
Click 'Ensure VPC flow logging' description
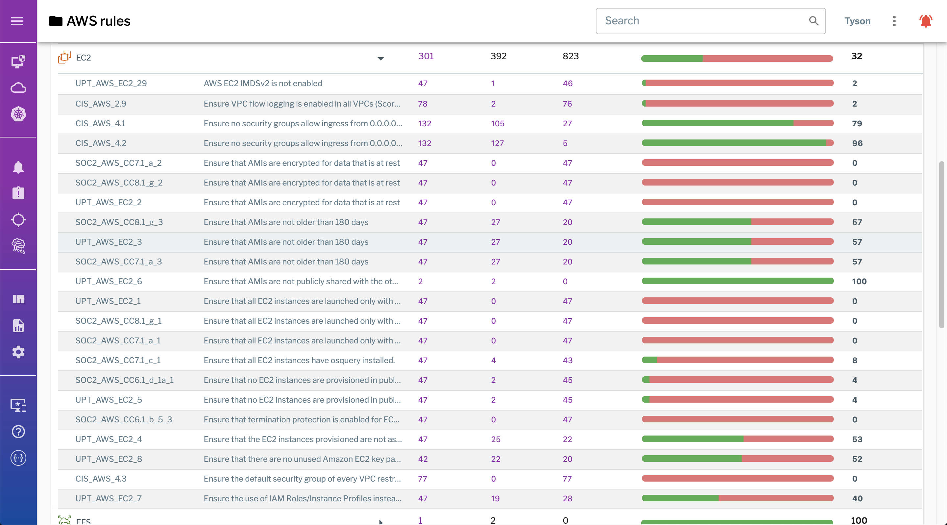pyautogui.click(x=302, y=104)
